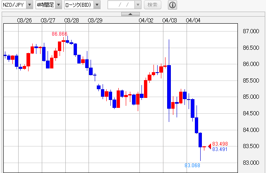
Task: Open the ローソク(BID) chart type dropdown
Action: tap(97, 5)
